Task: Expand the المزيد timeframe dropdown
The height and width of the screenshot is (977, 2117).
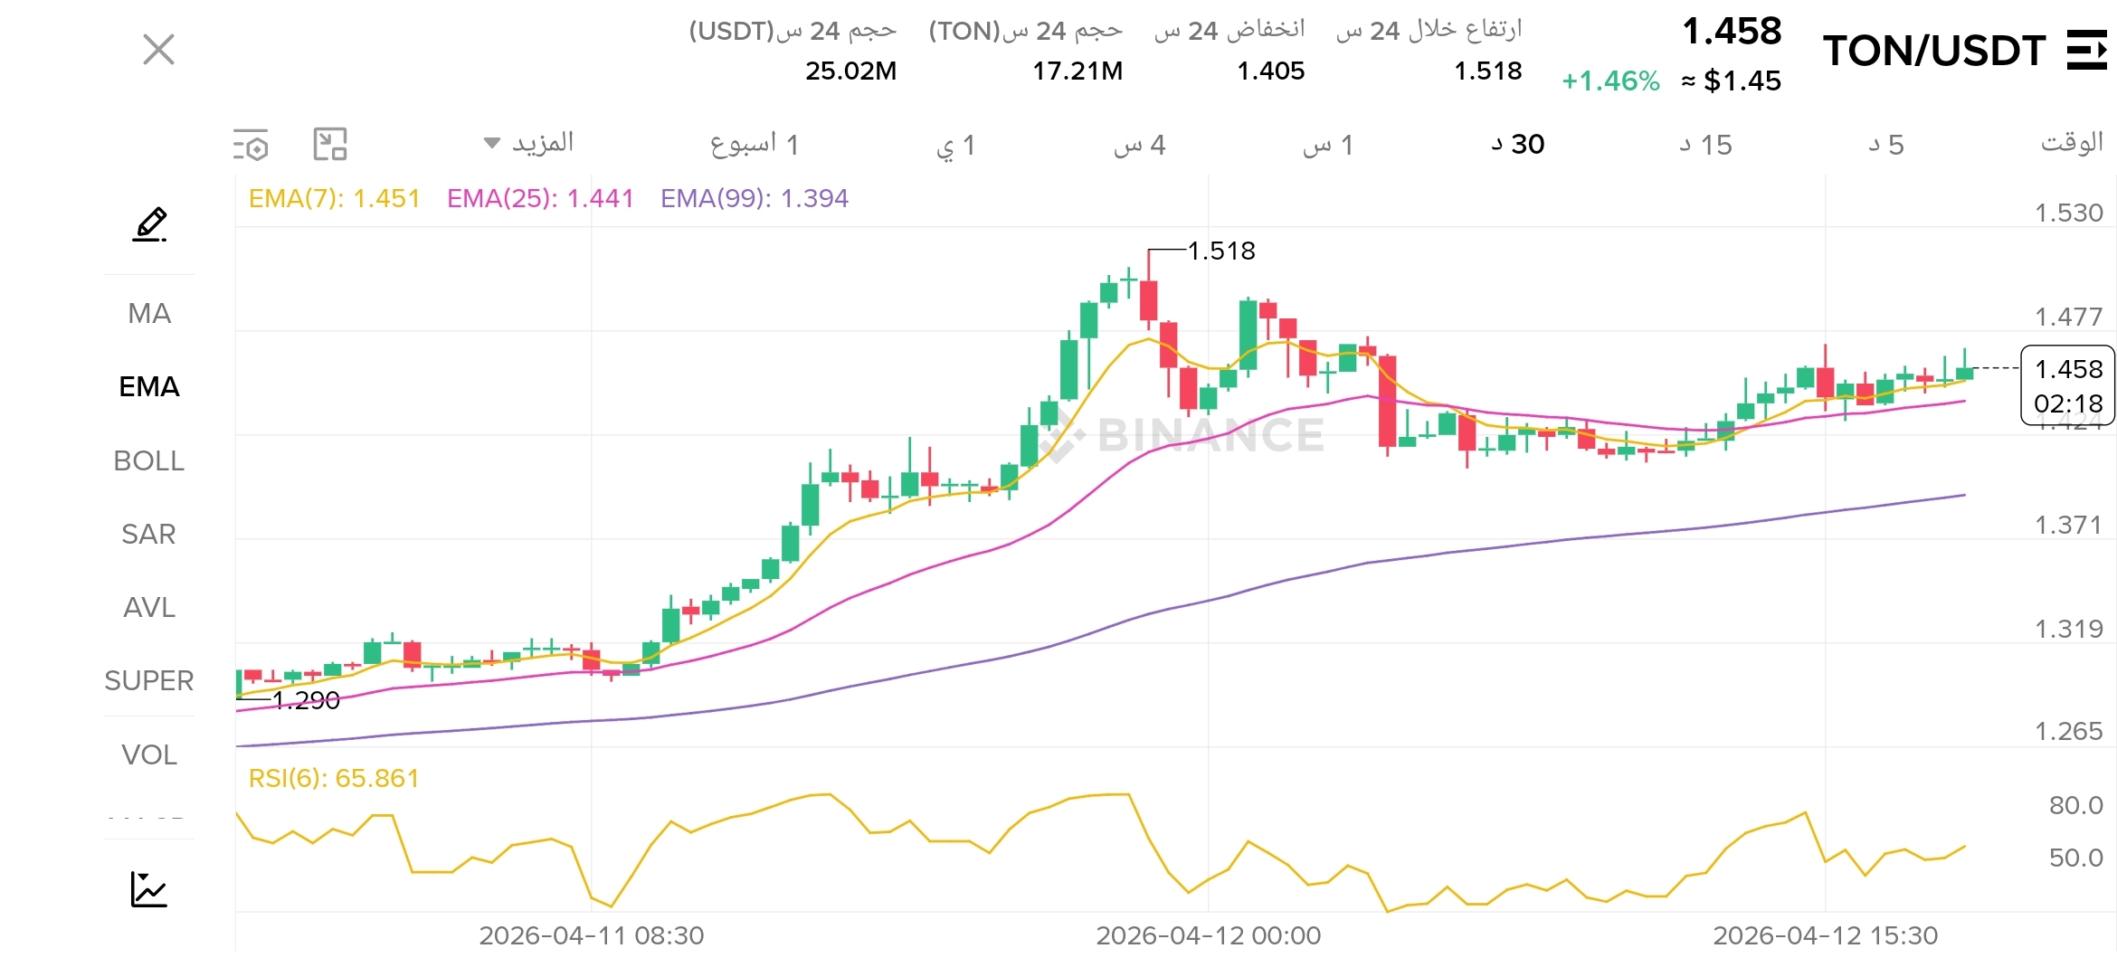Action: tap(530, 143)
